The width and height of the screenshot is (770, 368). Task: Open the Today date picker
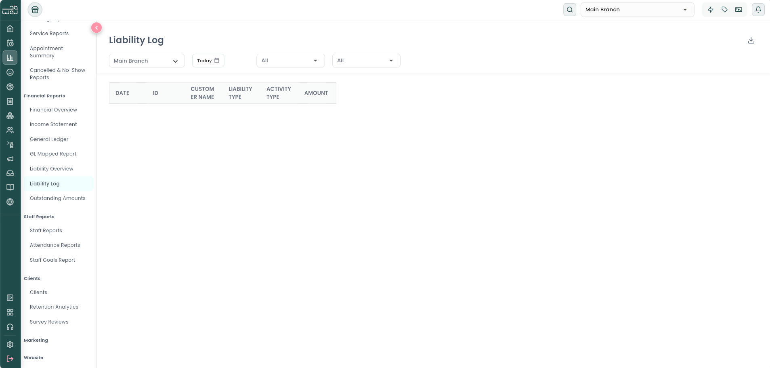click(208, 61)
